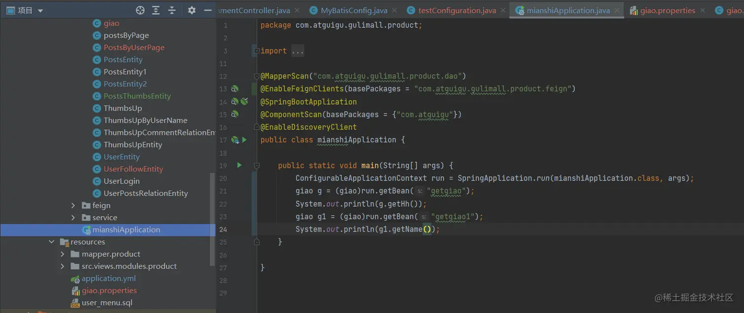Unfold the collapsed import block on line 3
744x313 pixels.
[256, 51]
